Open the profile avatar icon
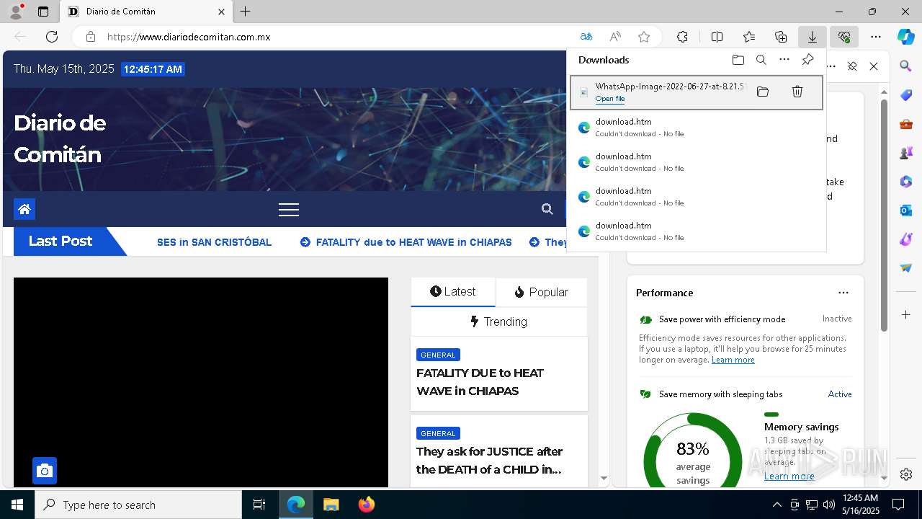This screenshot has width=922, height=519. click(x=15, y=12)
